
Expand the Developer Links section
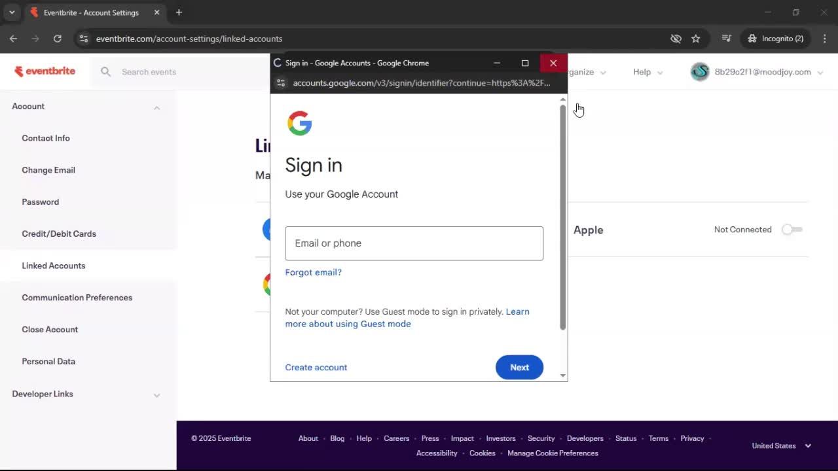156,395
